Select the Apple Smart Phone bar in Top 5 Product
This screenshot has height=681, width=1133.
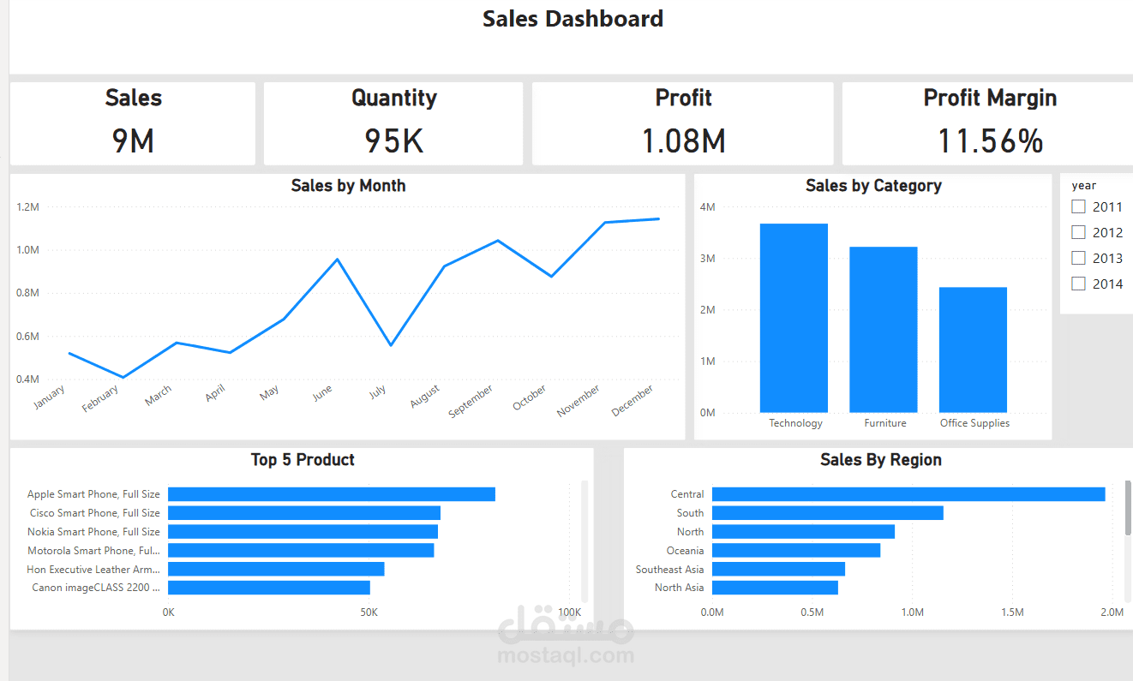click(x=330, y=493)
